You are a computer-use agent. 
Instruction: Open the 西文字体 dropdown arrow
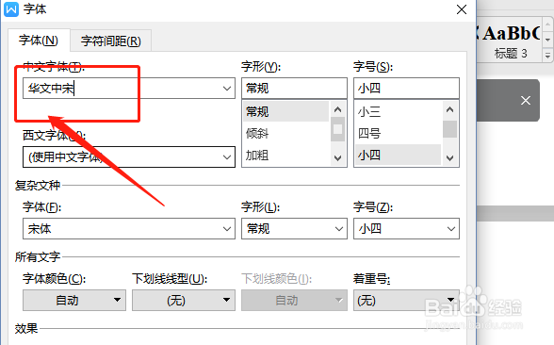coord(227,156)
